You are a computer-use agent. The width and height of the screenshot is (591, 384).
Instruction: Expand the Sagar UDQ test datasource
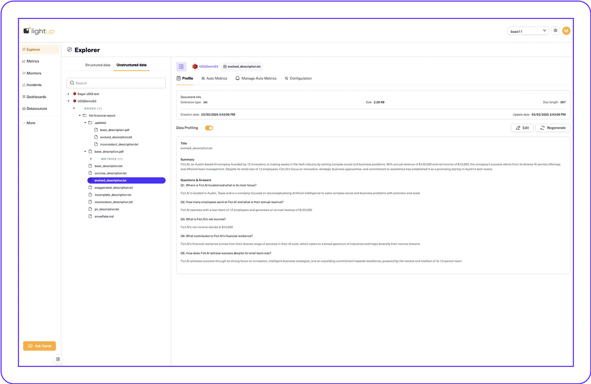pos(68,94)
